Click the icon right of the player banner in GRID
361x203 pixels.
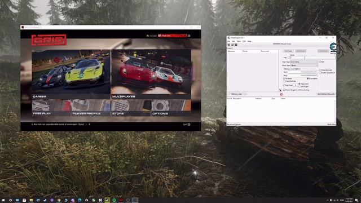pos(189,36)
